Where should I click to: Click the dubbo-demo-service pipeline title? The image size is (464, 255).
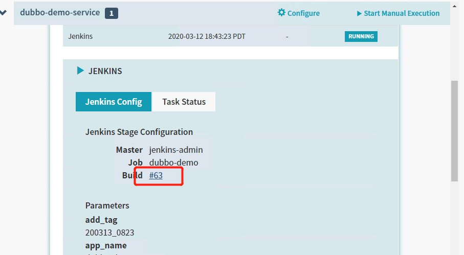(x=60, y=13)
